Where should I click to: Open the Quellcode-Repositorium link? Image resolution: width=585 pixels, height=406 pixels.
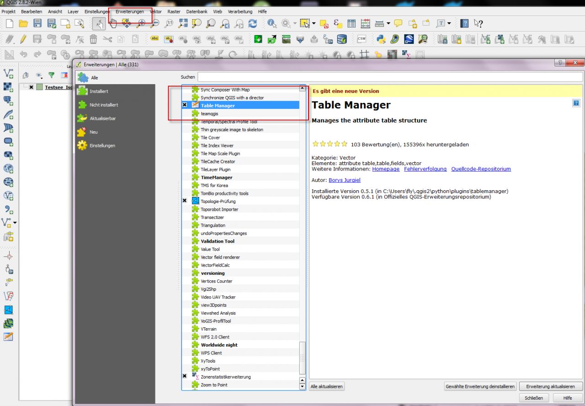[481, 169]
